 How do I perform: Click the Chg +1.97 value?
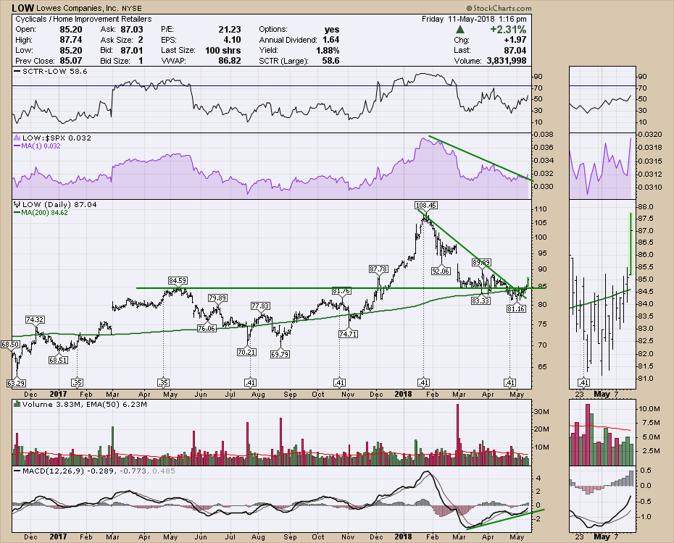pyautogui.click(x=515, y=40)
